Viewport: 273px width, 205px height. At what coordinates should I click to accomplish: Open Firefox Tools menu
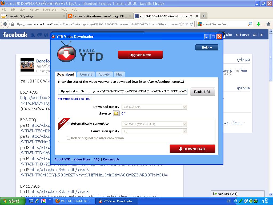64,10
